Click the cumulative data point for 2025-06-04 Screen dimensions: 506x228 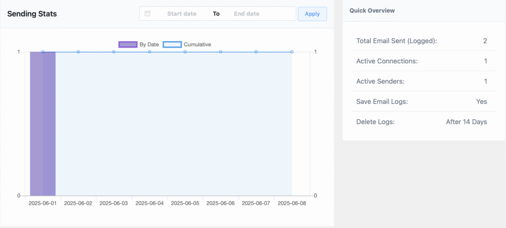point(149,51)
